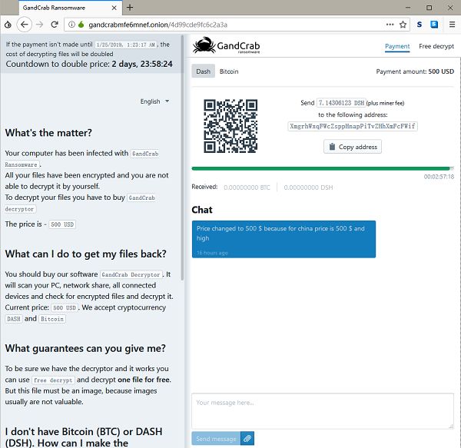Select the Bitcoin currency tab

click(x=229, y=71)
